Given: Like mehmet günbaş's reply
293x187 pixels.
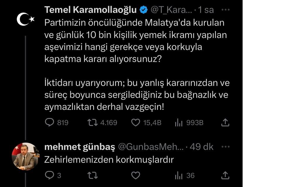Looking at the screenshot, I should pyautogui.click(x=135, y=175).
